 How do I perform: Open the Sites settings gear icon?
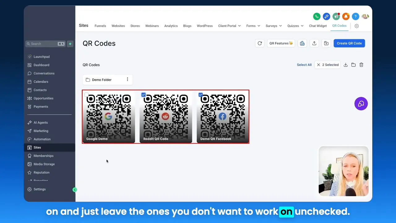point(357,26)
